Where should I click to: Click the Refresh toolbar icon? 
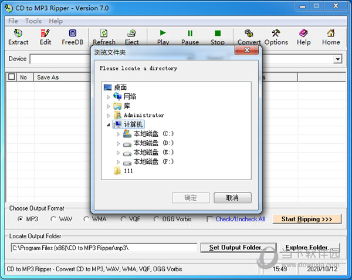click(104, 33)
